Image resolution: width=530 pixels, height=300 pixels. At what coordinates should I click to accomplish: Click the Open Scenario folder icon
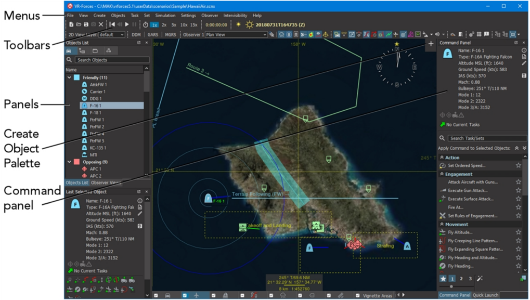point(79,24)
